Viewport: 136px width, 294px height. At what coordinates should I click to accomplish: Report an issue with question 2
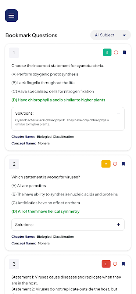click(115, 164)
